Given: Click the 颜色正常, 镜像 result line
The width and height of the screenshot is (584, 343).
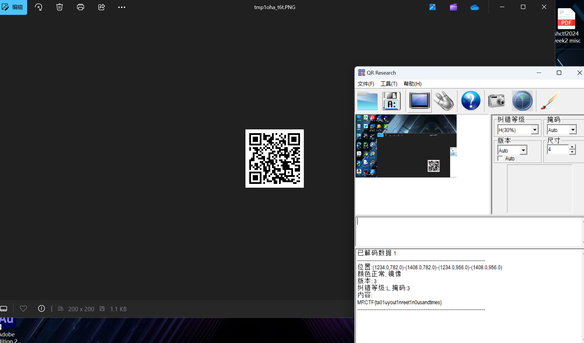Looking at the screenshot, I should click(x=379, y=274).
